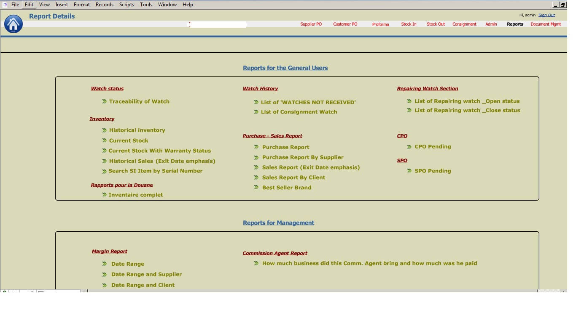The height and width of the screenshot is (323, 576).
Task: Click the Sign Out link
Action: (x=546, y=15)
